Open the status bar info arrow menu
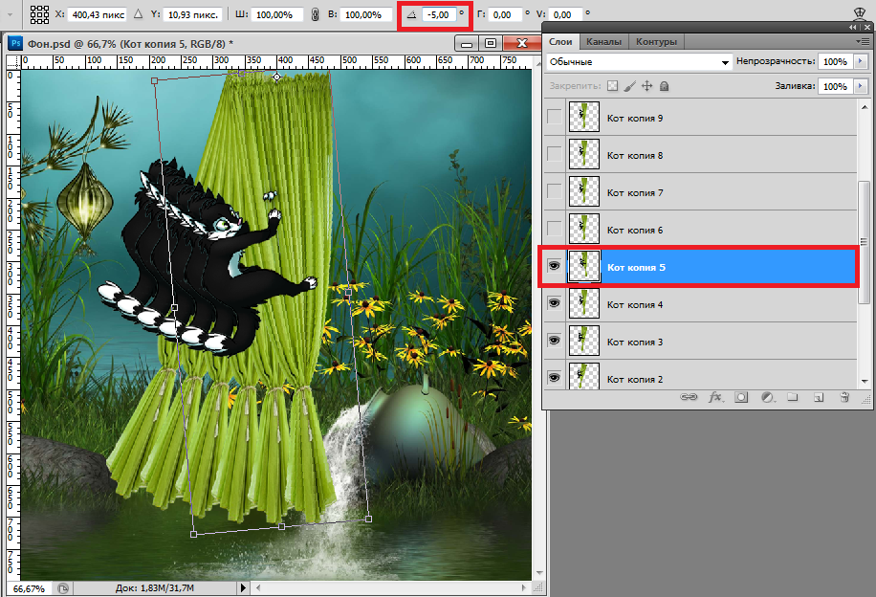Viewport: 876px width, 597px height. click(243, 587)
